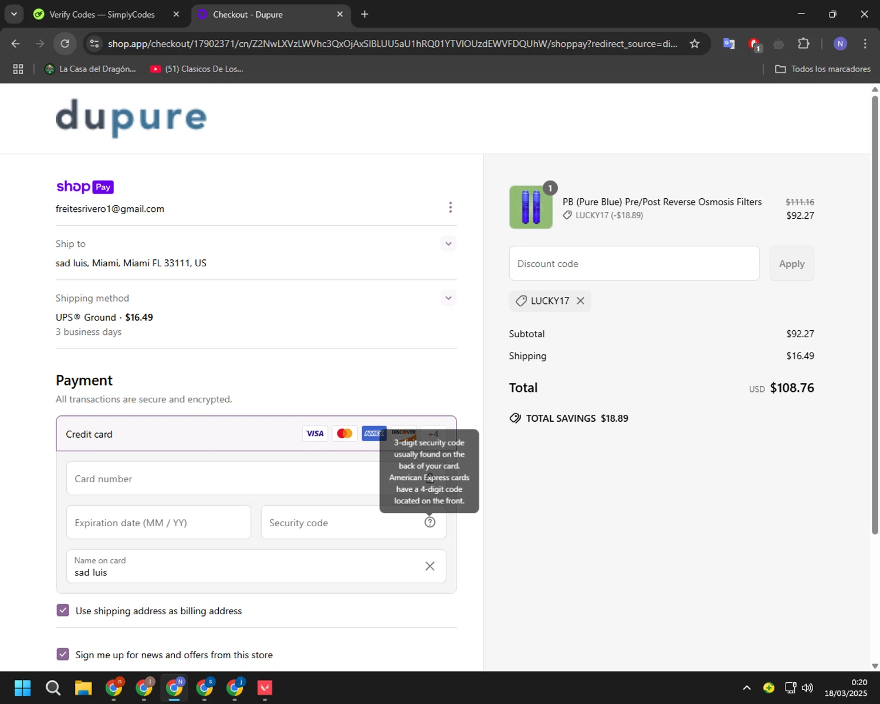Focus the Card number field

coord(256,479)
